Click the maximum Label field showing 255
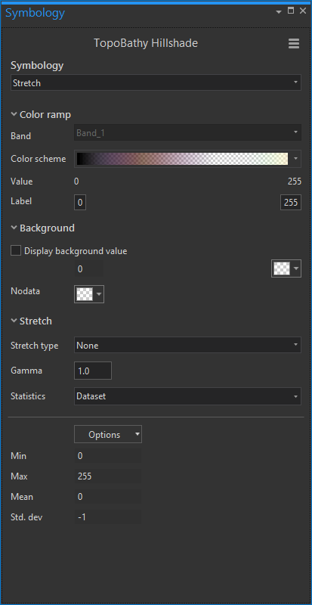Screen dimensions: 312x605 [291, 203]
